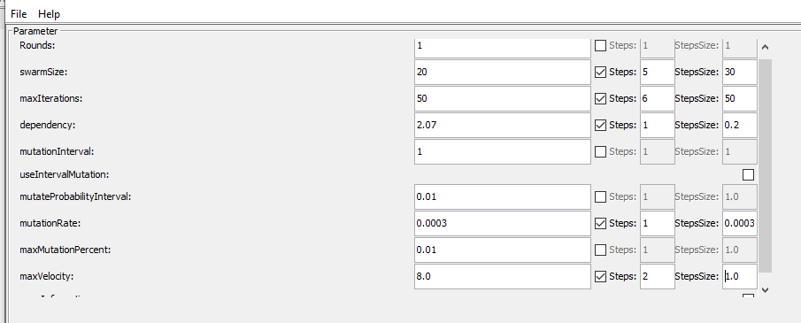Enable the maxMutationPercent steps checkbox
Screen dimensions: 801x323
[601, 250]
